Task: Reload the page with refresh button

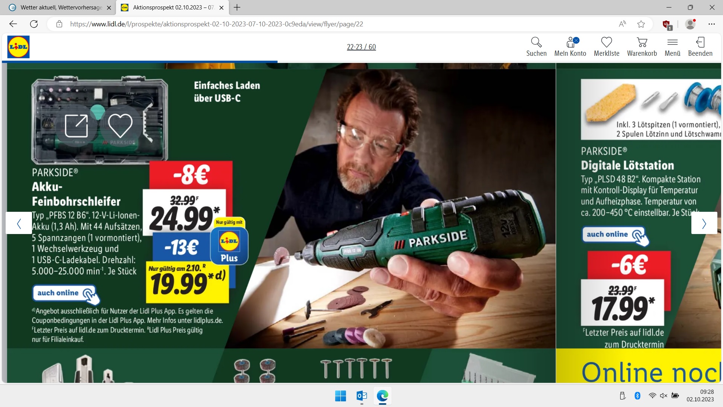Action: [34, 24]
